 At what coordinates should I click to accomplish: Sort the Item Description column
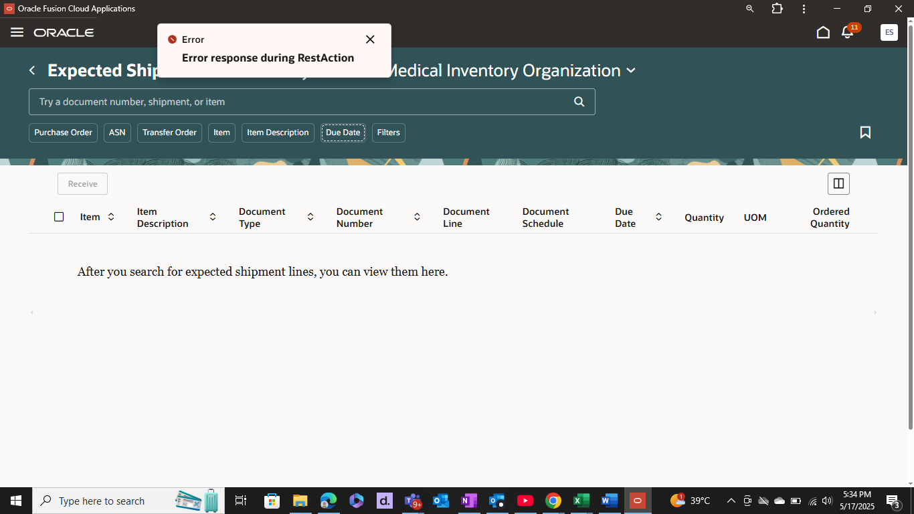tap(212, 216)
